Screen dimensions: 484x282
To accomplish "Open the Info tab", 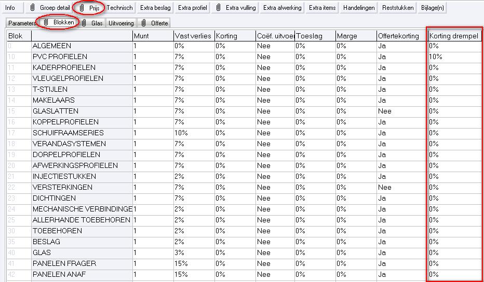I will 12,8.
